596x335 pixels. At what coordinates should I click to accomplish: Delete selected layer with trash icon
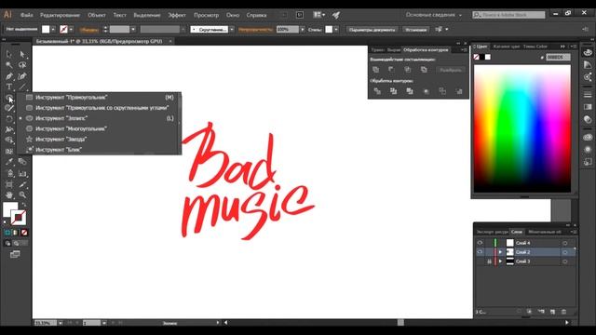[x=563, y=312]
